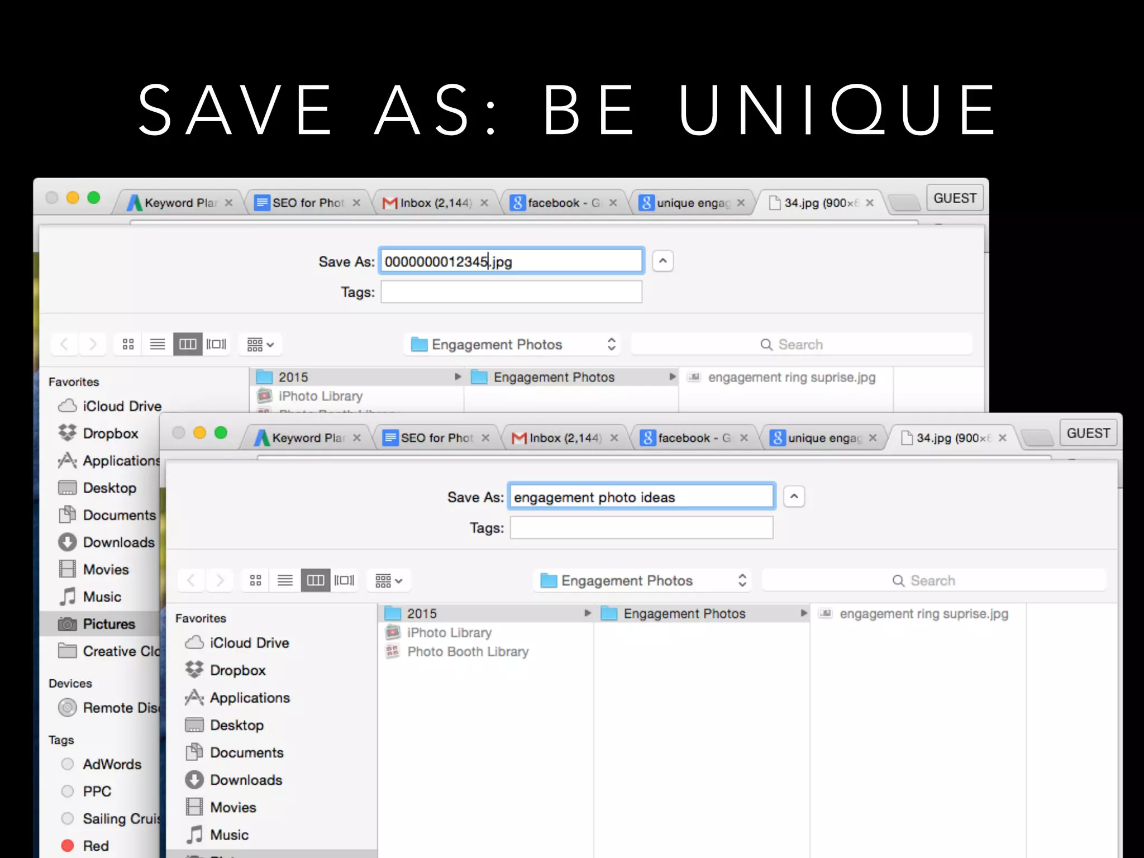Select the PPC tag circle
This screenshot has height=858, width=1144.
pyautogui.click(x=68, y=791)
